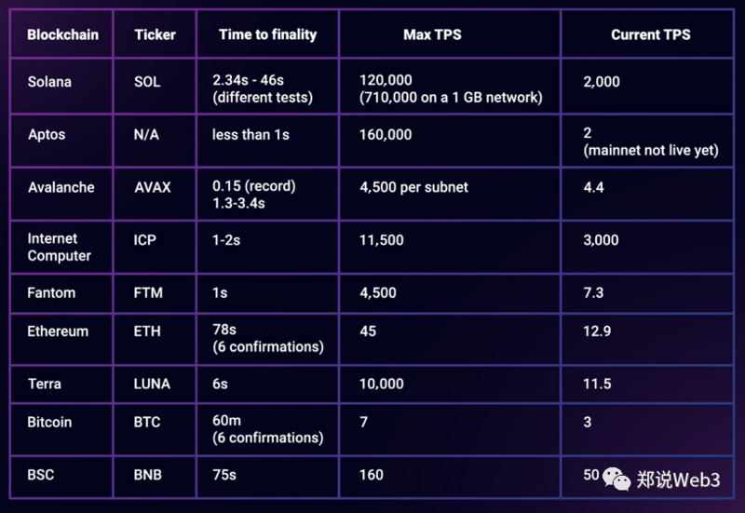Select the Ticker column header
The width and height of the screenshot is (745, 513).
point(155,34)
